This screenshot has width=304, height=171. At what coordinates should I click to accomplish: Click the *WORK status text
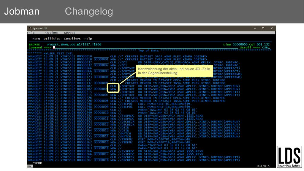point(37,163)
